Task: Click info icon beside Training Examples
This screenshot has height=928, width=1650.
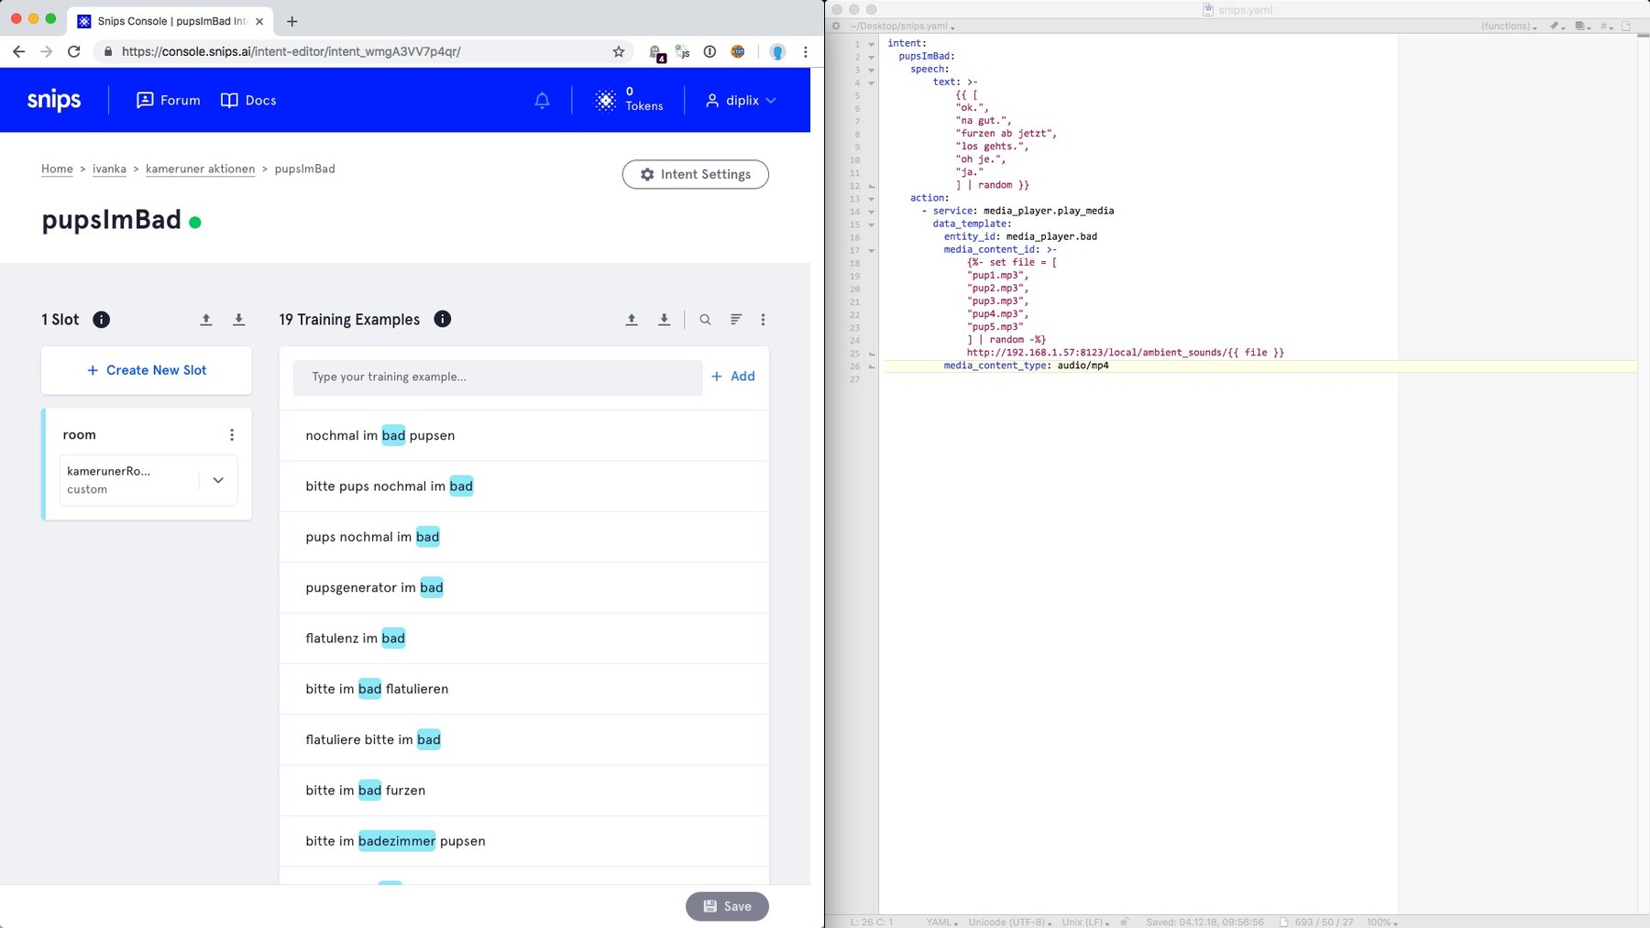Action: (x=442, y=320)
